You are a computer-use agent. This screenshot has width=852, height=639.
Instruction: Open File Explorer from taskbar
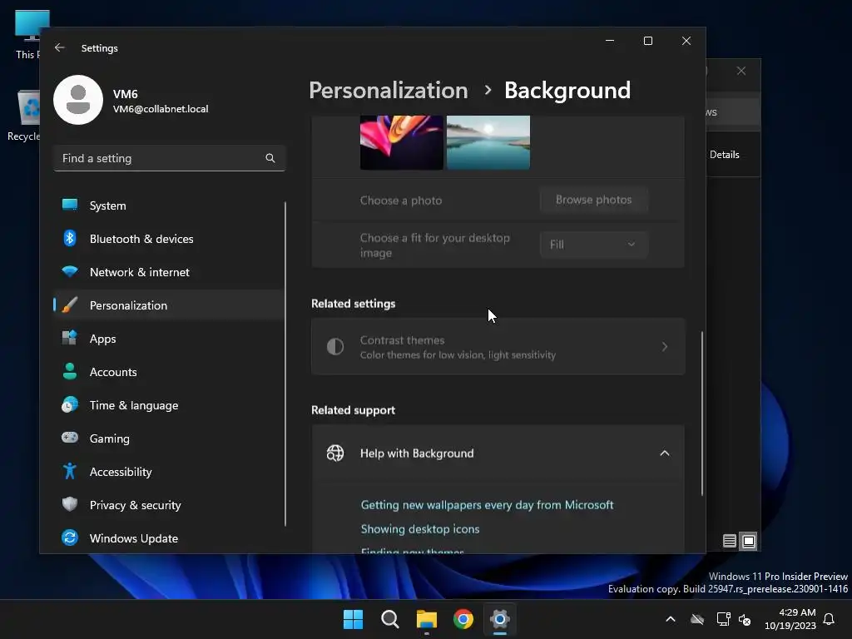(427, 619)
